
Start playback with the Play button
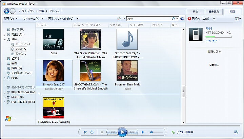pyautogui.click(x=122, y=132)
